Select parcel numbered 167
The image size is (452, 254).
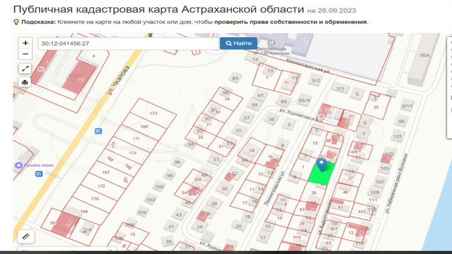pyautogui.click(x=105, y=172)
